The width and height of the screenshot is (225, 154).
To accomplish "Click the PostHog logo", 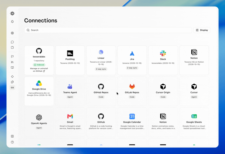I will coord(70,53).
